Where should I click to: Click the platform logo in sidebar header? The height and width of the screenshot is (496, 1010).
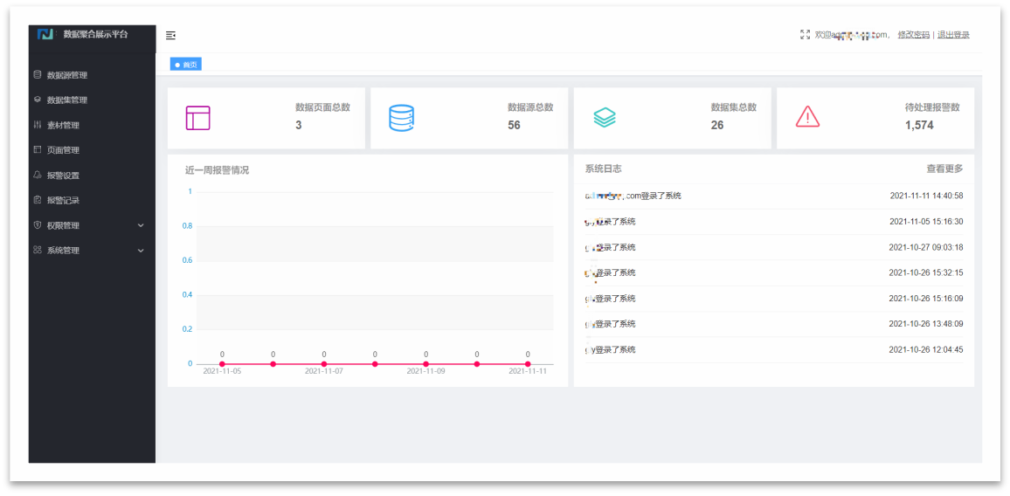[x=46, y=34]
